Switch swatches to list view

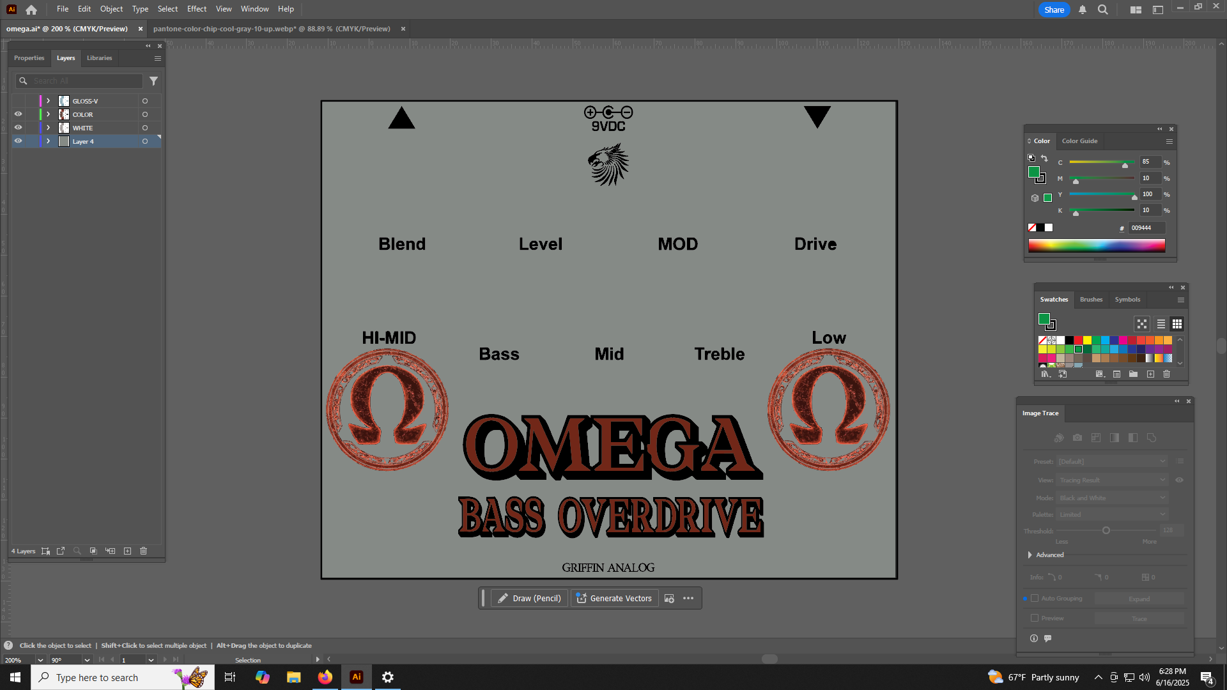pyautogui.click(x=1161, y=324)
